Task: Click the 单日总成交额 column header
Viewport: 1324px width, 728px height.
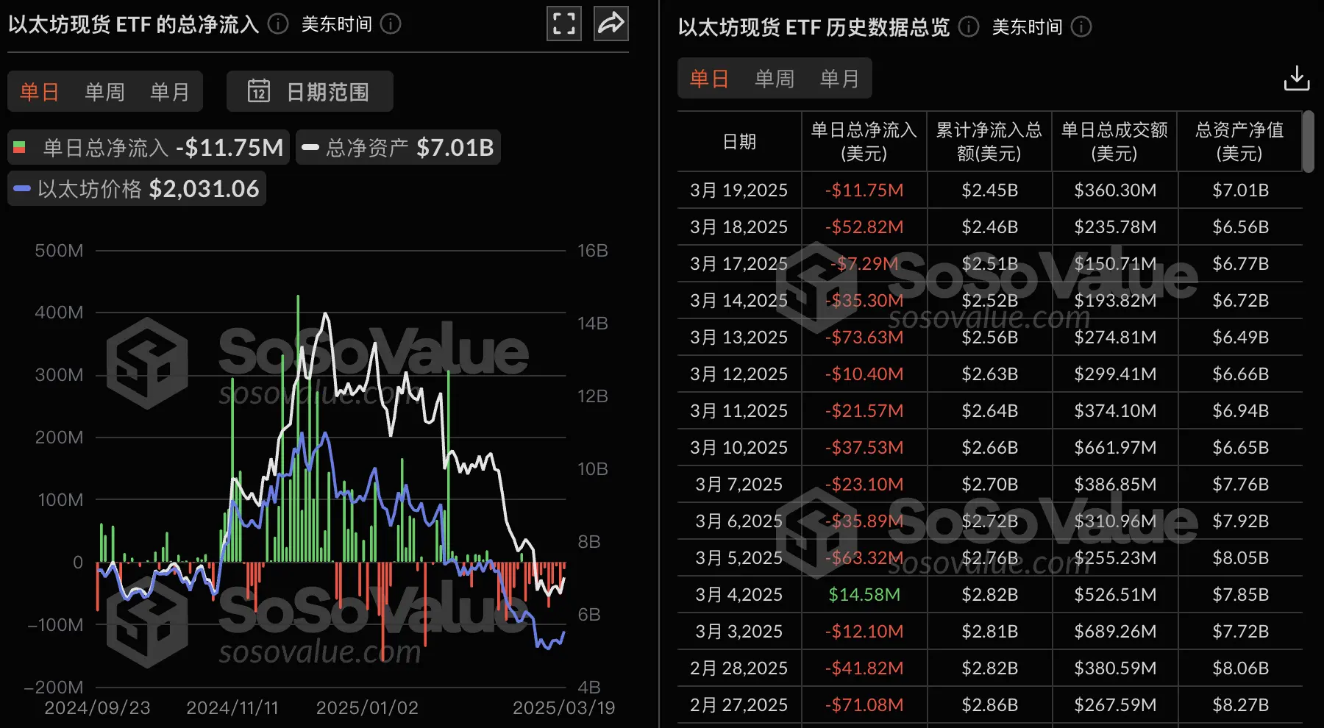Action: pyautogui.click(x=1114, y=141)
